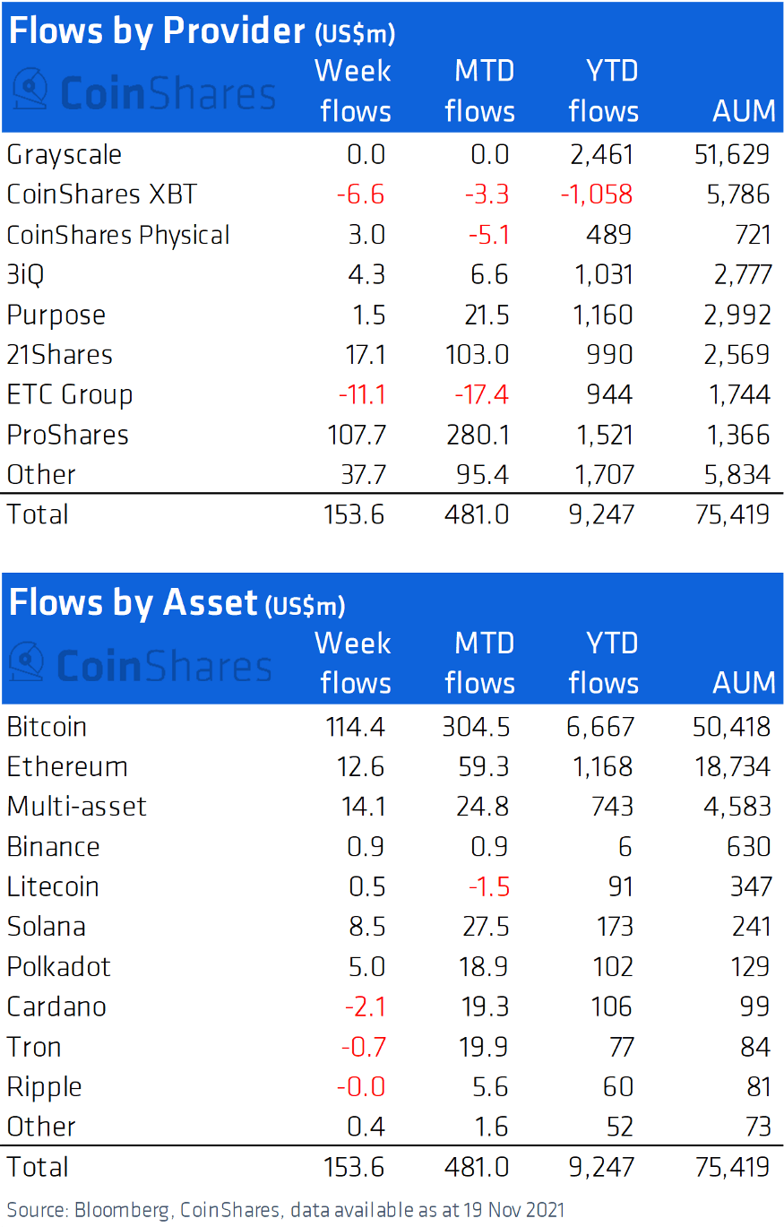Click the Bitcoin asset row label
784x1227 pixels.
(x=47, y=727)
